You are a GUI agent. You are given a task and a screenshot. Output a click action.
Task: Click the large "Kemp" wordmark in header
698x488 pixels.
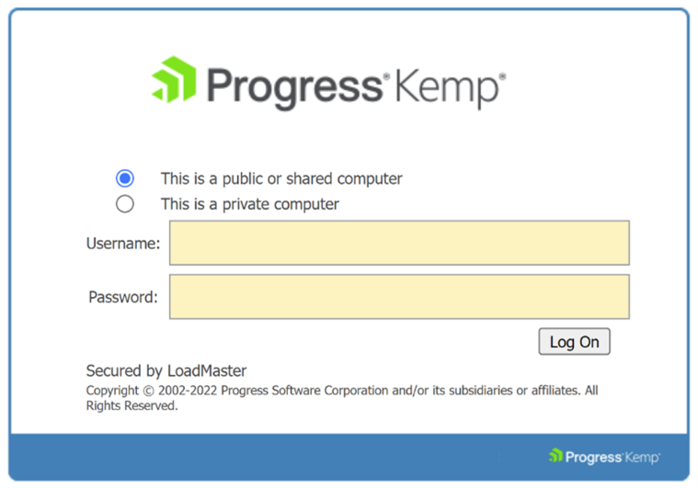click(447, 88)
